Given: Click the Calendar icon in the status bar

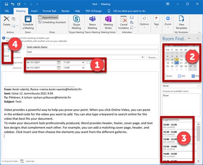Looking at the screenshot, I should (22, 161).
